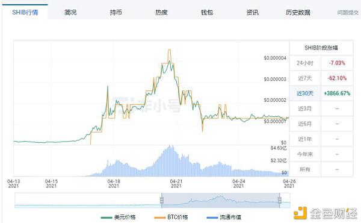Viewport: 361px width, 223px height.
Task: Toggle the BTC价格 legend series
Action: 171,217
